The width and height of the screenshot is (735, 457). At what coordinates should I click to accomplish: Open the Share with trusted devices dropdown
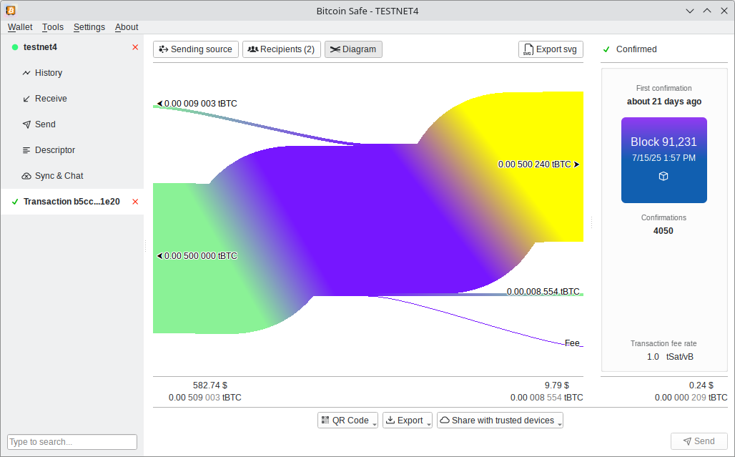[x=500, y=421]
